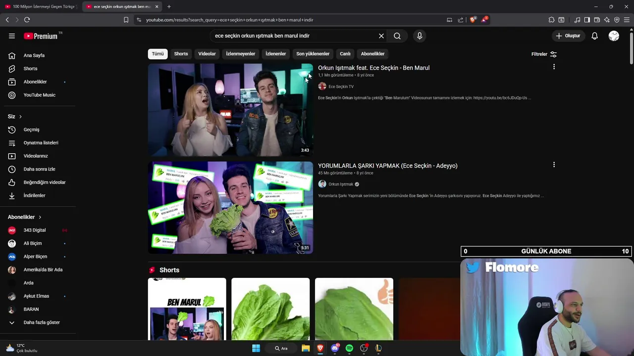This screenshot has height=356, width=634.
Task: Reload the page in the browser
Action: (27, 20)
